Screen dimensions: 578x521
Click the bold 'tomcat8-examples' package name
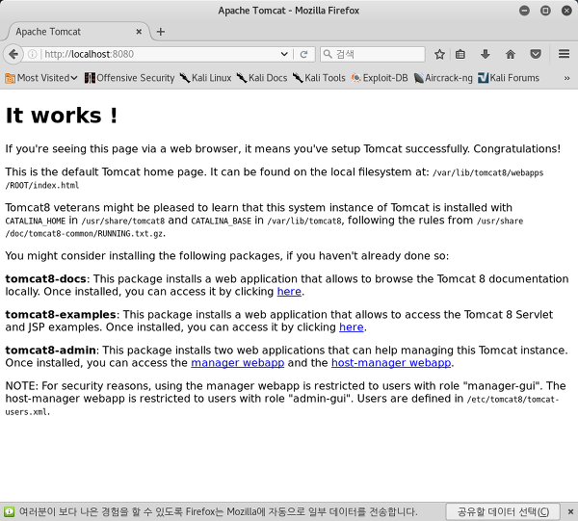pos(61,315)
